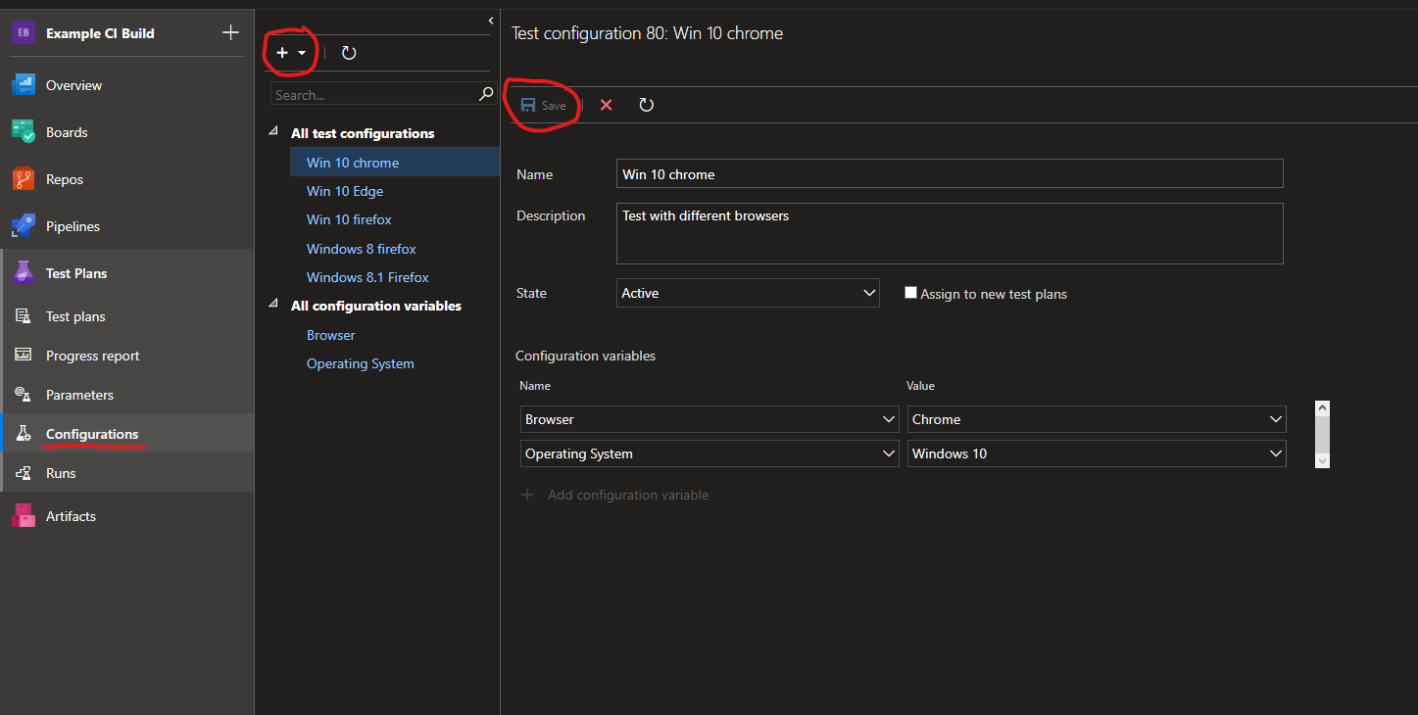The image size is (1418, 715).
Task: Open the Boards hub icon
Action: pos(24,132)
